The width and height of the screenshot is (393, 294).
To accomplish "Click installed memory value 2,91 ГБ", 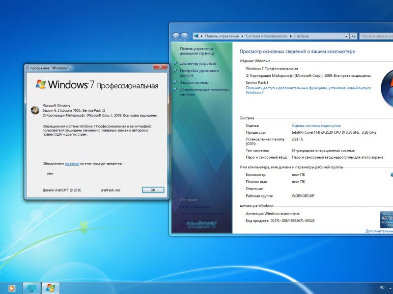I will 298,139.
